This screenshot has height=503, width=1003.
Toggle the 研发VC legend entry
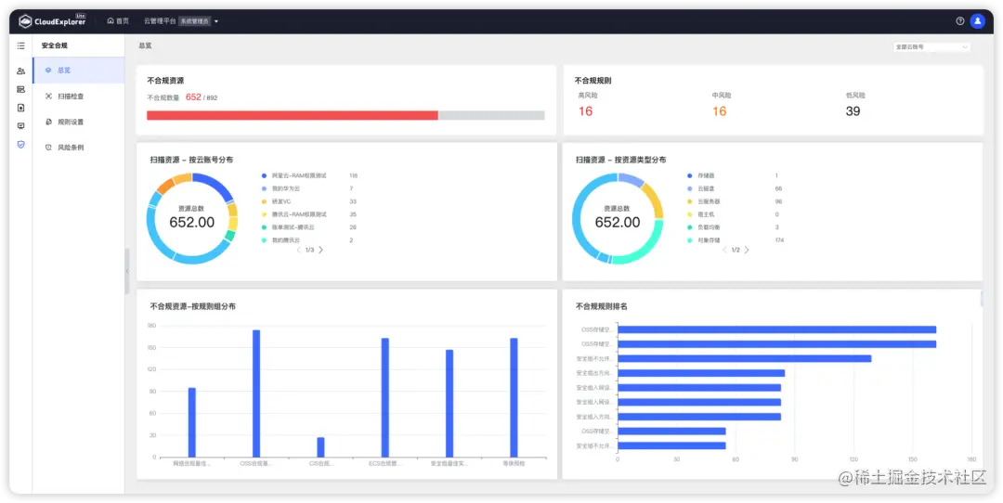277,201
